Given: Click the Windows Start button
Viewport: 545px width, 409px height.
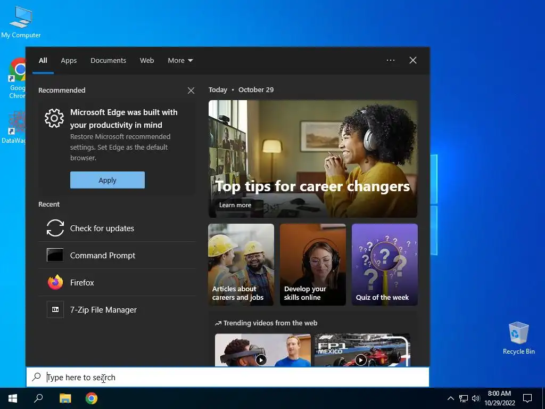Looking at the screenshot, I should point(13,398).
